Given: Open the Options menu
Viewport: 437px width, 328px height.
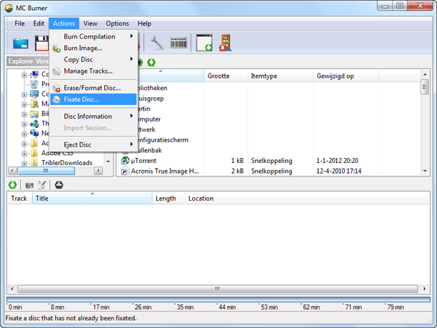Looking at the screenshot, I should point(117,24).
